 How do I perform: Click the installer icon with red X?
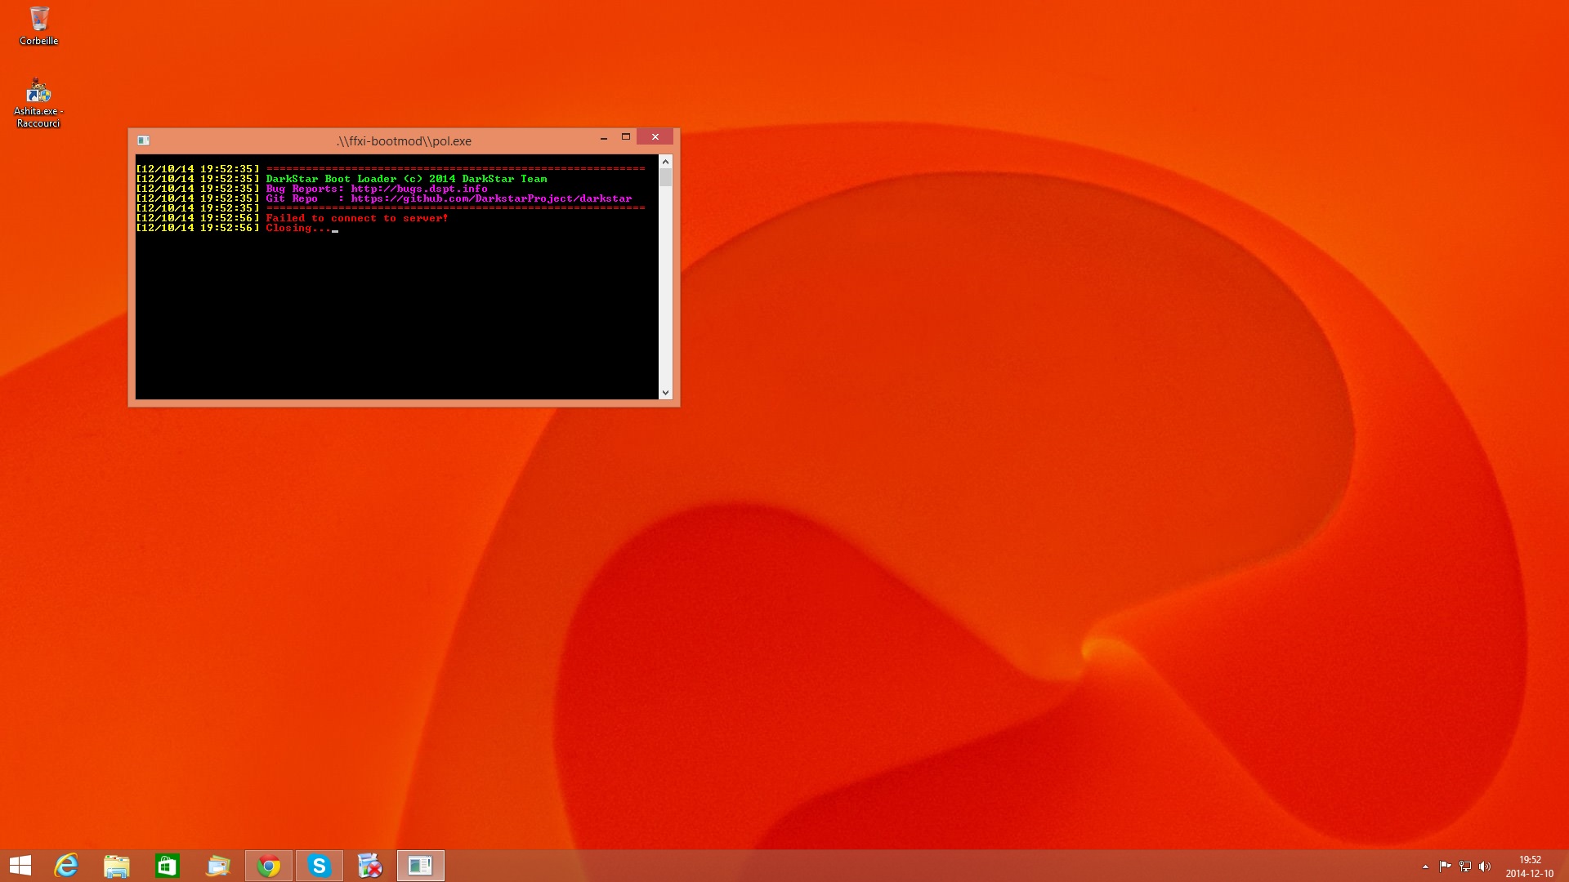coord(369,866)
